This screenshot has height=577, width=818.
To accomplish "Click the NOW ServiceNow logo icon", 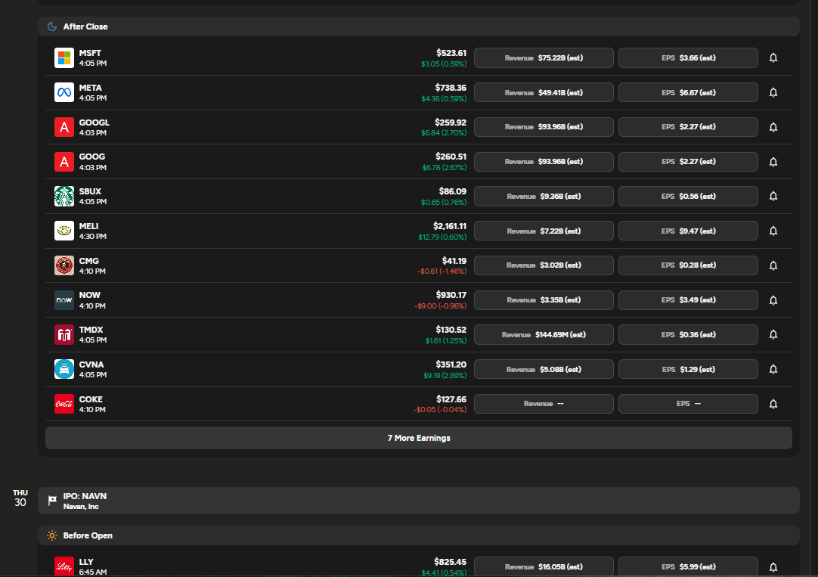I will coord(64,300).
